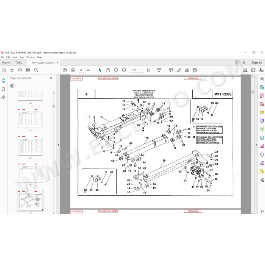The width and height of the screenshot is (265, 265).
Task: Open Help question mark icon
Action: (x=237, y=62)
